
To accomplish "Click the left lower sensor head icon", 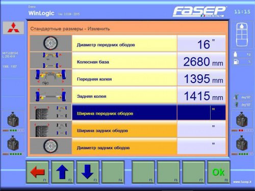I will [13, 143].
